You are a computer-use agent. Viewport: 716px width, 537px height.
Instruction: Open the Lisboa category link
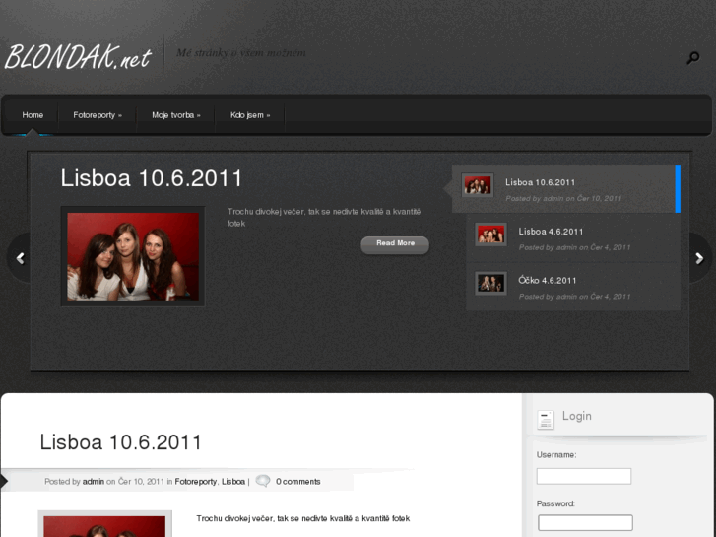pos(233,481)
